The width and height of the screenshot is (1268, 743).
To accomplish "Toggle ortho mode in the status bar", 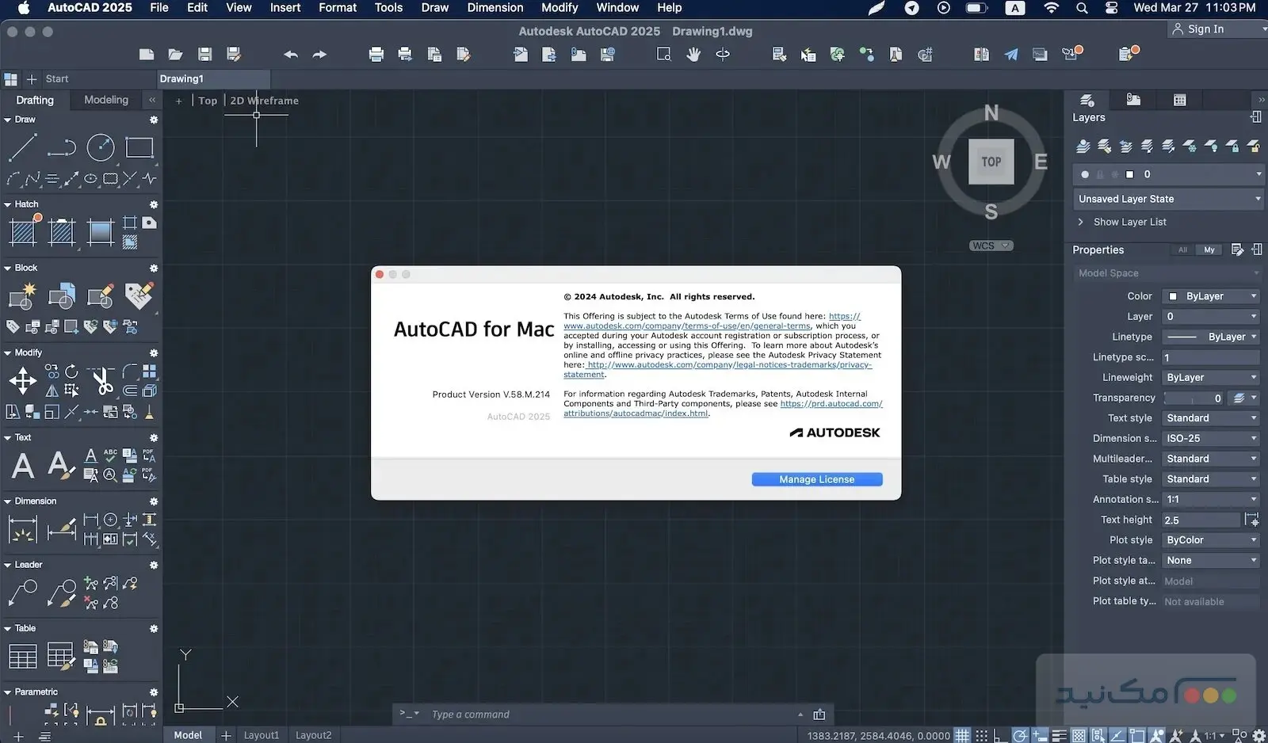I will click(1001, 734).
